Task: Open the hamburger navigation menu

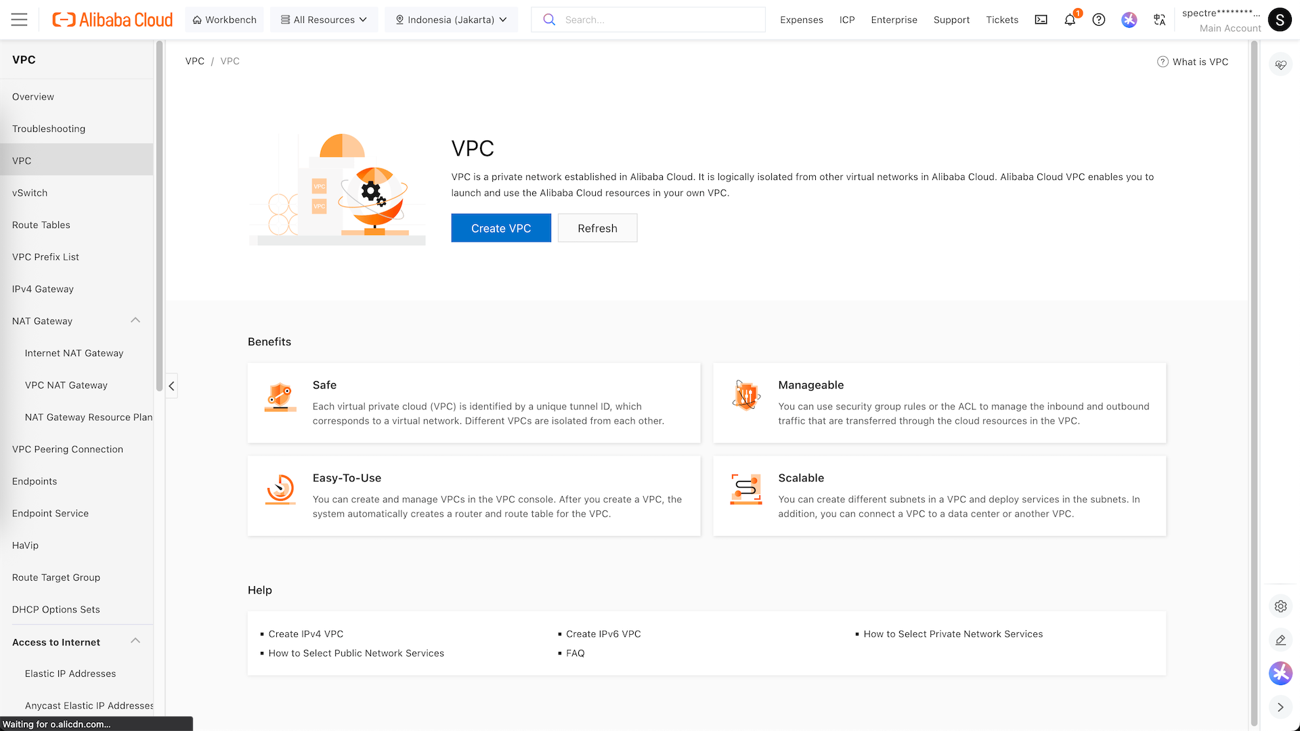Action: click(20, 20)
